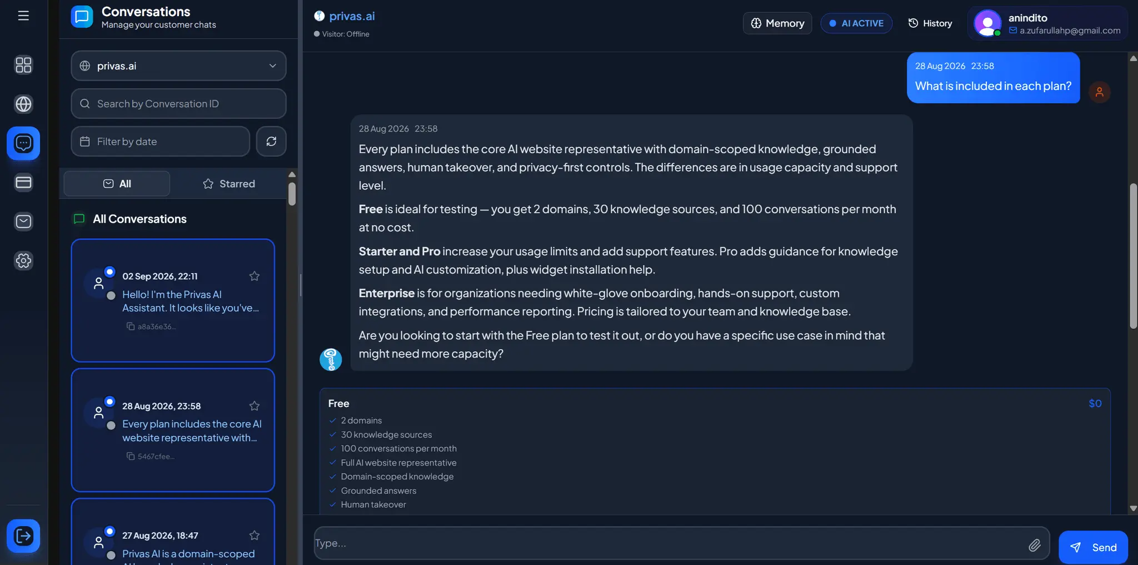Click 'Full AI website representative' feature line
The width and height of the screenshot is (1138, 565).
(398, 462)
